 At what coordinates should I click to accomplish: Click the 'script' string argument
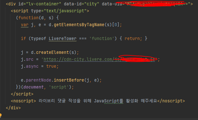[x=59, y=87]
